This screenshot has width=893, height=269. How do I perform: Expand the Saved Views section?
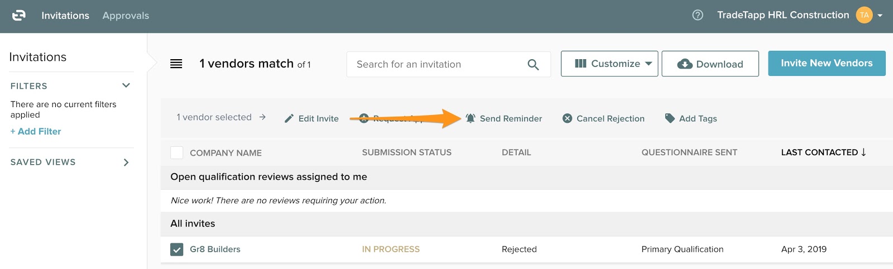pyautogui.click(x=126, y=162)
